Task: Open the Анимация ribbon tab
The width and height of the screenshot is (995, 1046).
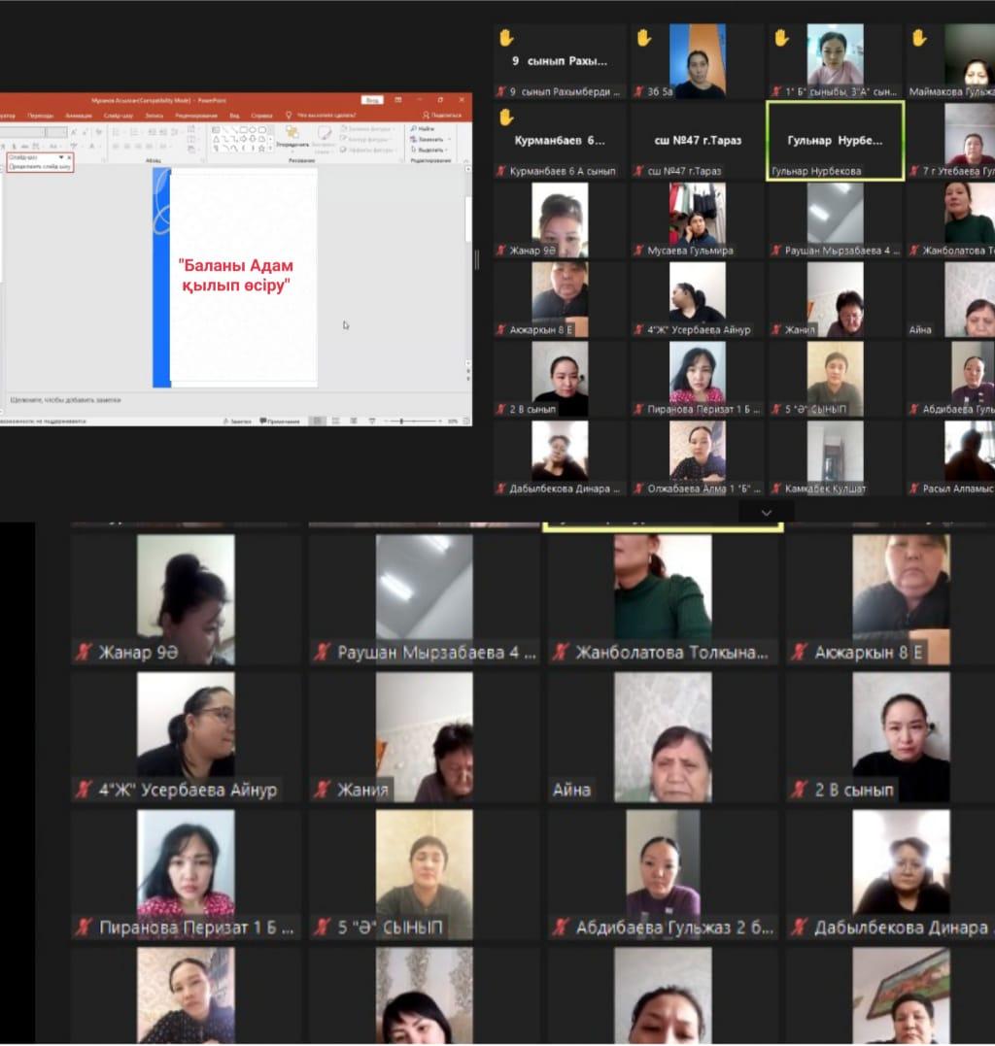Action: (79, 116)
